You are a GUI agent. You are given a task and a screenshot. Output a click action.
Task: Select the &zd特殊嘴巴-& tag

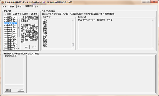pos(11,36)
